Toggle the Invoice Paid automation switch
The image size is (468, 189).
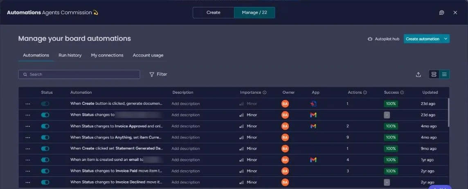(x=45, y=171)
